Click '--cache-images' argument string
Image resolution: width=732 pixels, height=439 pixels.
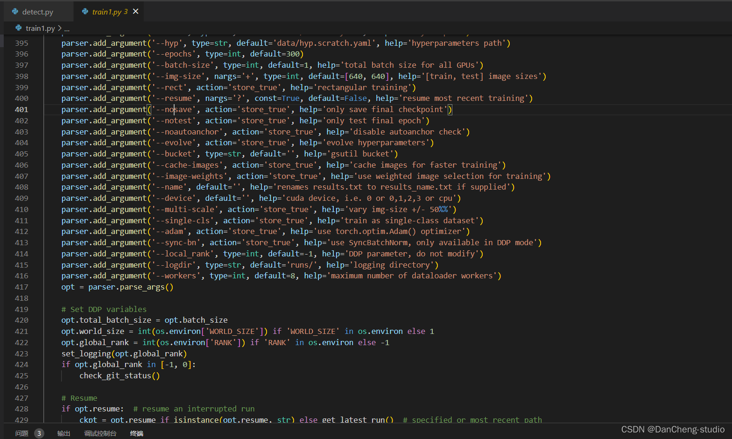pos(187,165)
